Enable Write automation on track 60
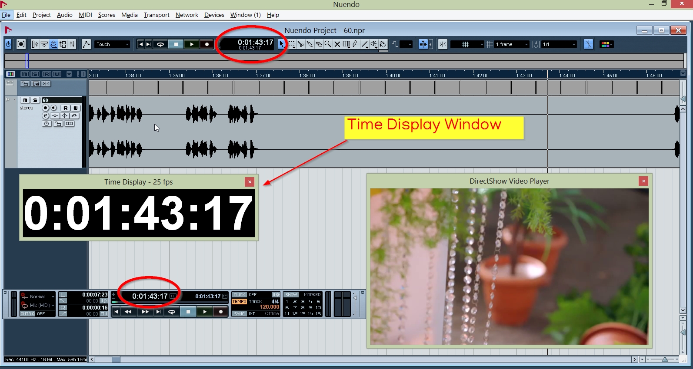 point(75,108)
